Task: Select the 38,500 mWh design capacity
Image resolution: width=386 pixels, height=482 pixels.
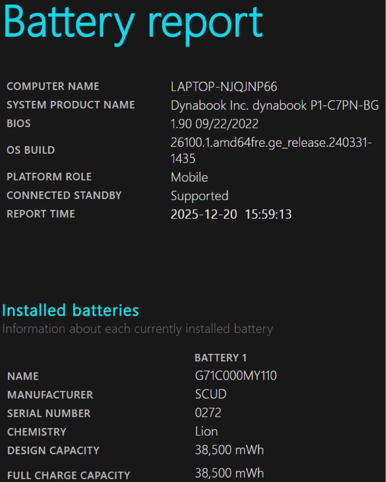Action: point(229,450)
